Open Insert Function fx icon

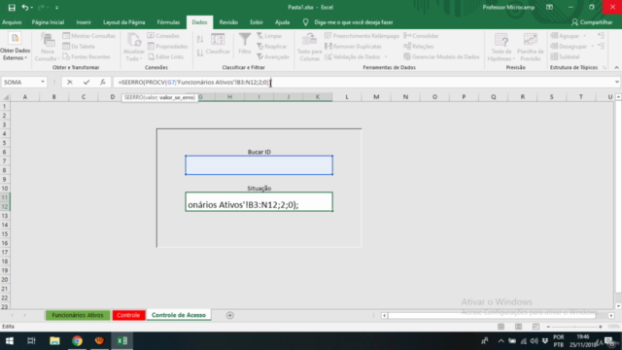click(x=103, y=82)
